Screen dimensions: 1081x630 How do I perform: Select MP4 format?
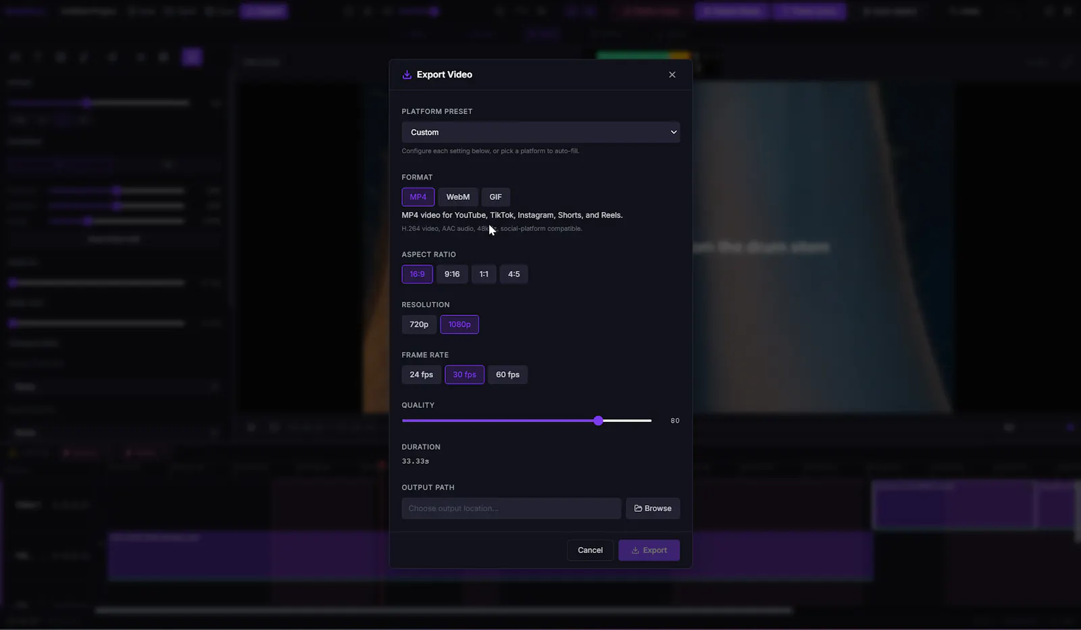(418, 197)
